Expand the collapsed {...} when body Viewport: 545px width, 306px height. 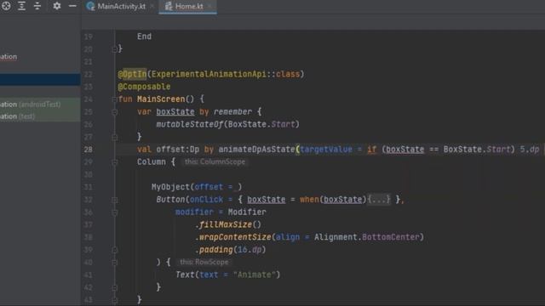[379, 200]
